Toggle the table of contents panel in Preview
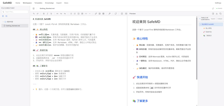The image size is (224, 106). tap(213, 14)
